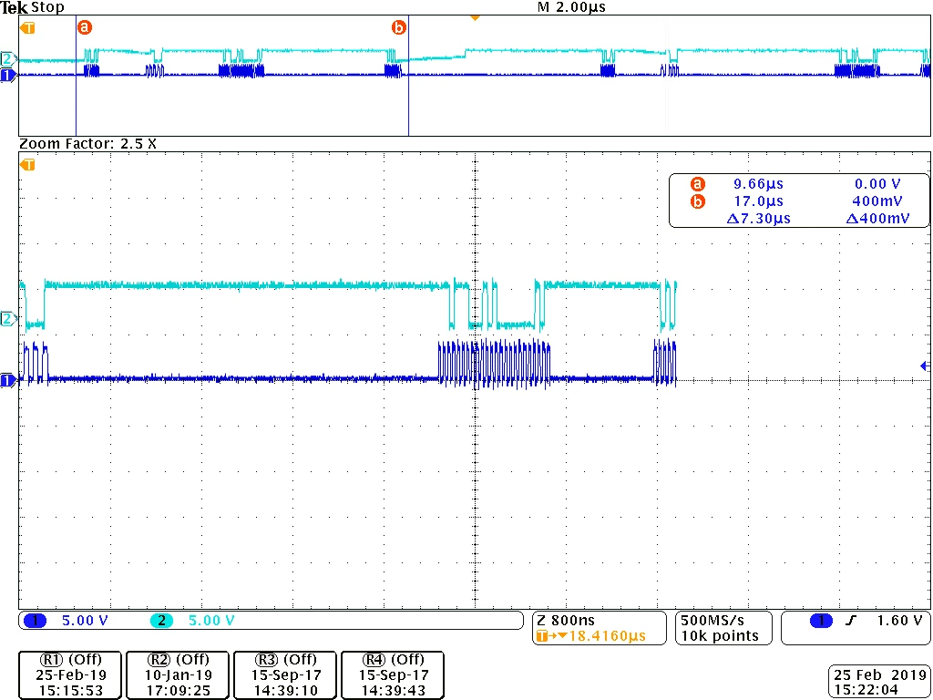This screenshot has width=933, height=700.
Task: Click the orange T marker in the zoomed graticule
Action: point(28,165)
